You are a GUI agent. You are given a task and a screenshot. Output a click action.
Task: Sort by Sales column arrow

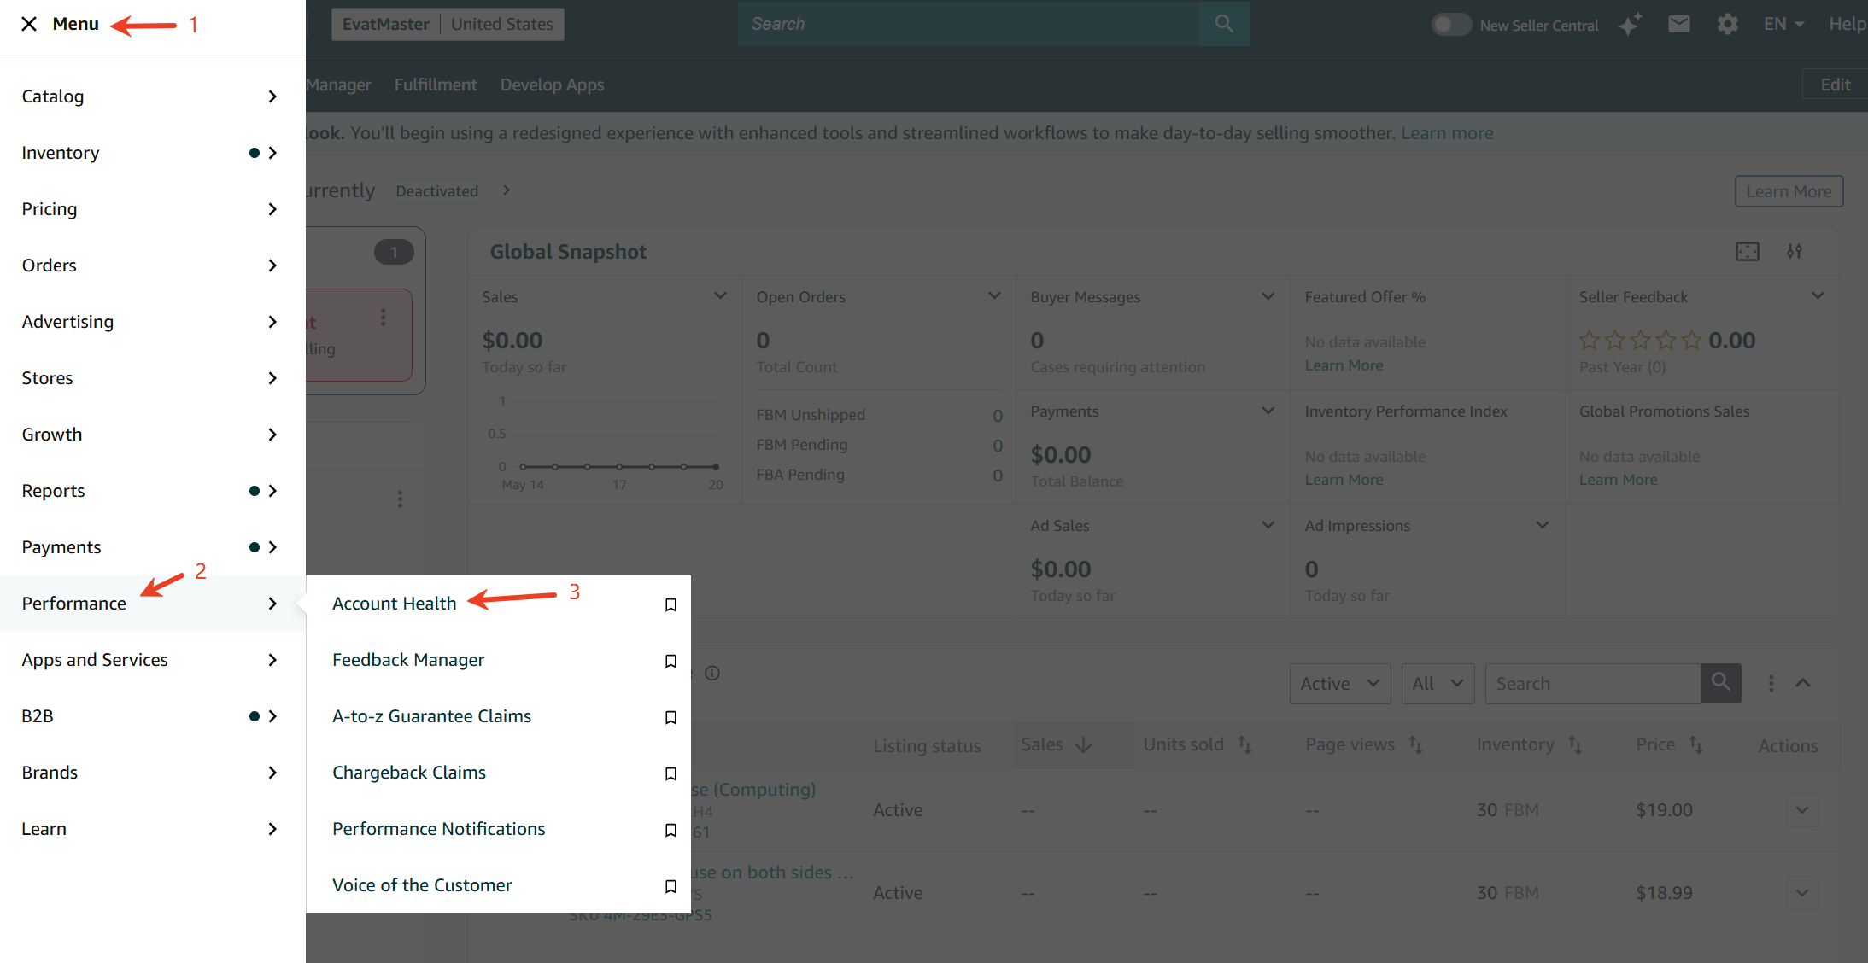1084,744
